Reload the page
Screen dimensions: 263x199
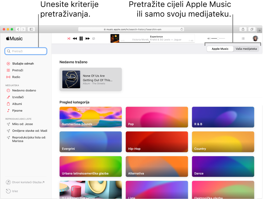coord(182,29)
